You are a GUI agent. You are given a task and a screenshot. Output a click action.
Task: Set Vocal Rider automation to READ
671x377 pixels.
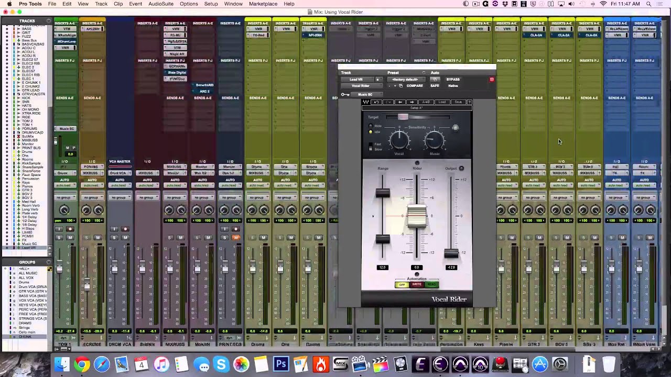431,284
